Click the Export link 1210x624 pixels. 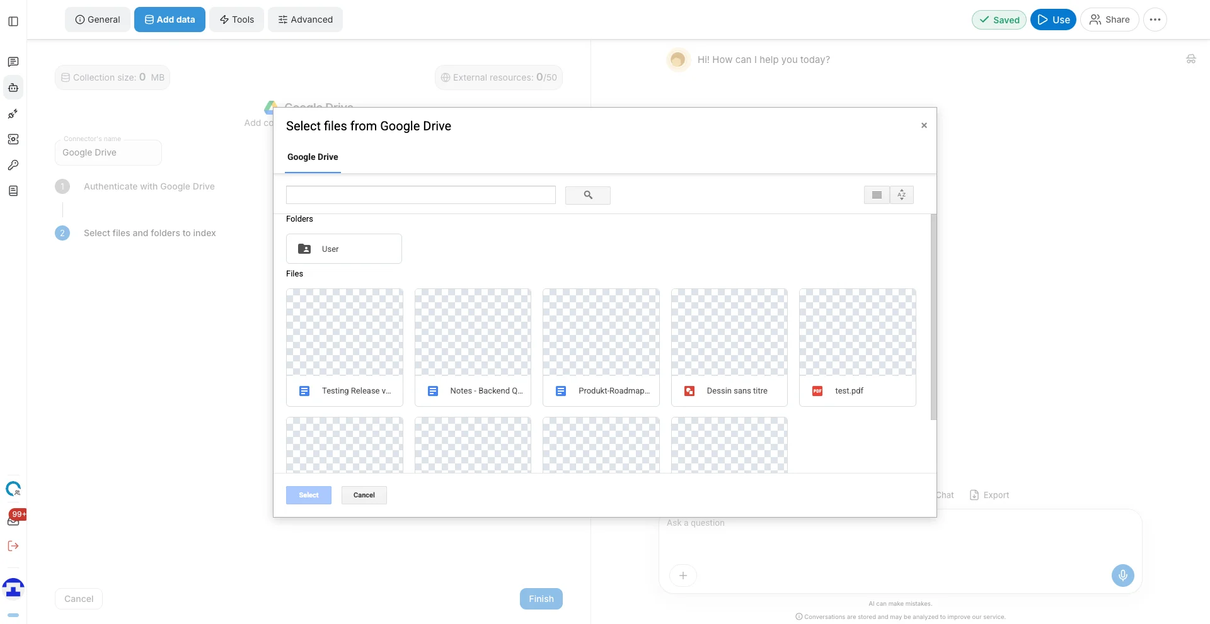coord(989,495)
